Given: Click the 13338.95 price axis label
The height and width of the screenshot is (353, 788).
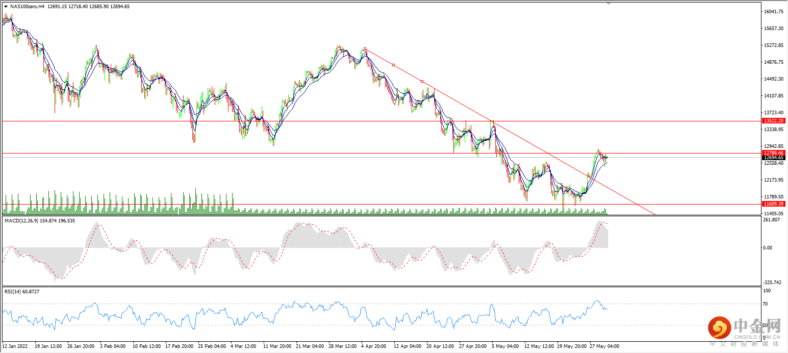Looking at the screenshot, I should (774, 130).
